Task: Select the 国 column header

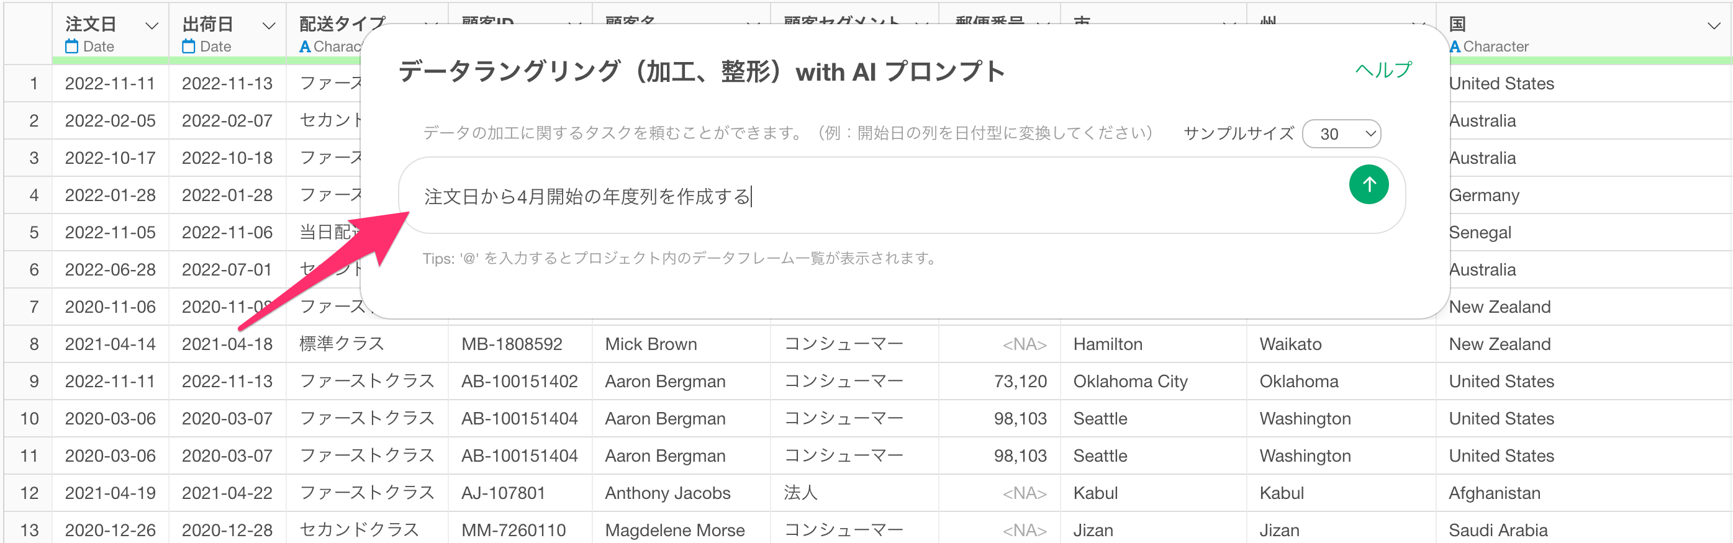Action: (x=1457, y=25)
